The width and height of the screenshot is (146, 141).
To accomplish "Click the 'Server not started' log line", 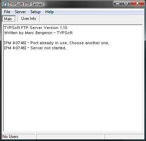I will click(x=35, y=48).
